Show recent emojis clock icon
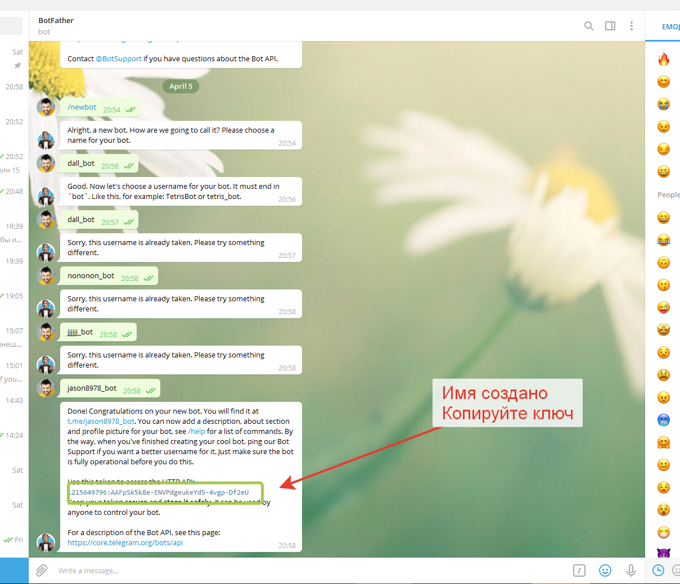680x584 pixels. (x=658, y=571)
